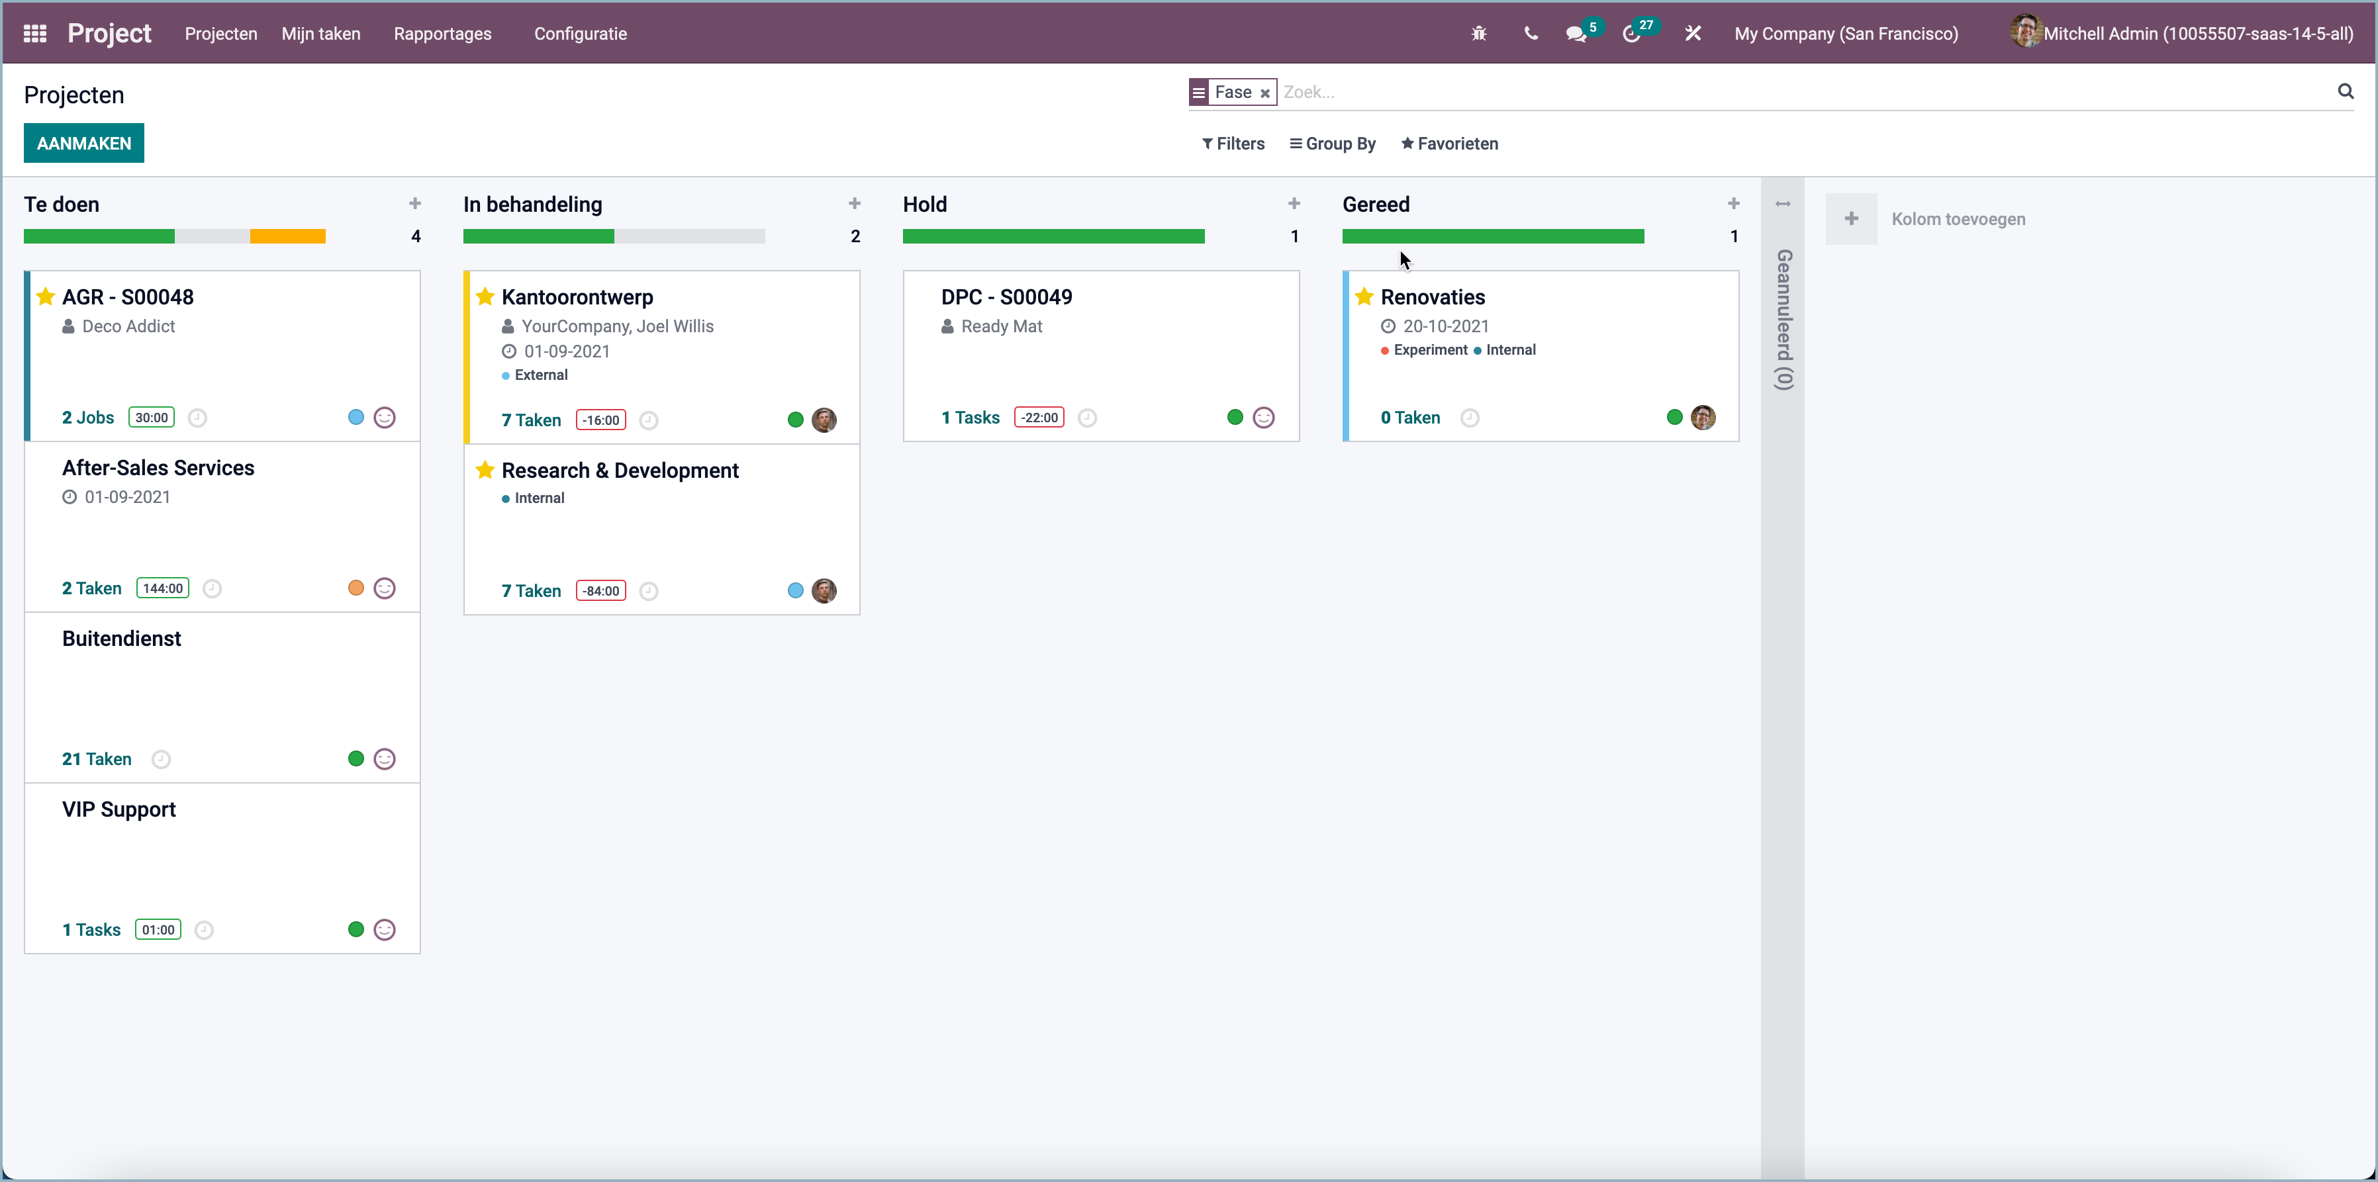Open the 7 Taken link on Kantoorontwerp
This screenshot has height=1182, width=2378.
(531, 420)
